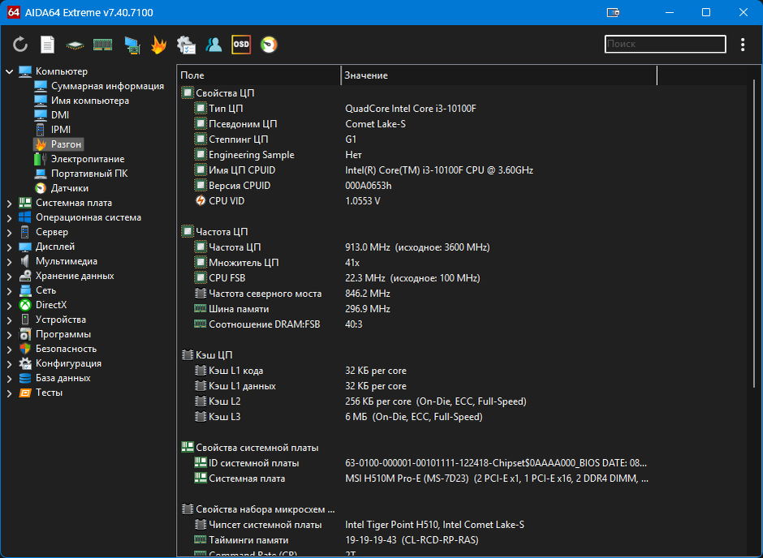Viewport: 763px width, 558px height.
Task: Expand the Дисплей tree node
Action: coord(9,247)
